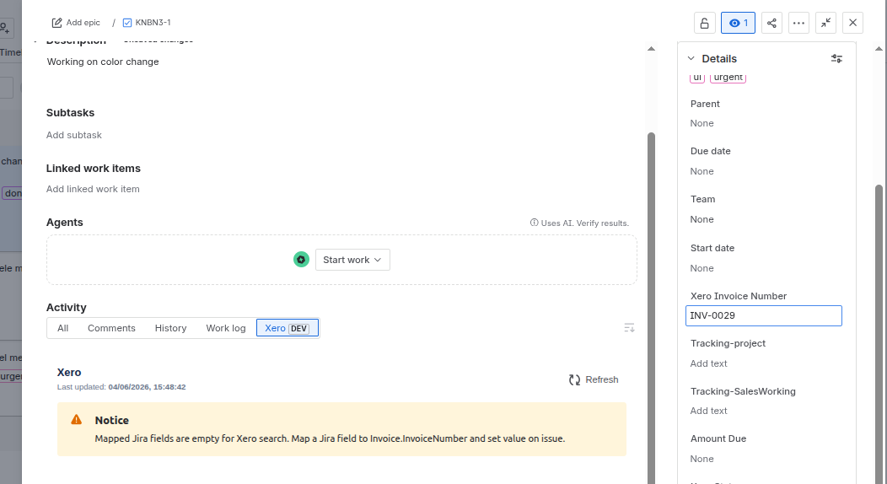Screen dimensions: 887x484
Task: Click the activity sort order icon
Action: coord(629,328)
